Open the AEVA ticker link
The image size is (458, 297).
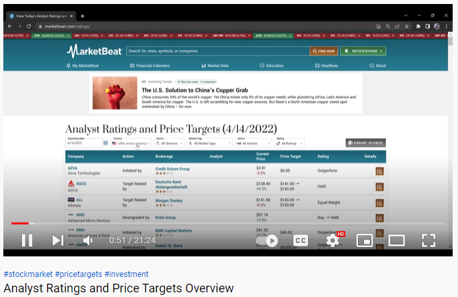[73, 168]
